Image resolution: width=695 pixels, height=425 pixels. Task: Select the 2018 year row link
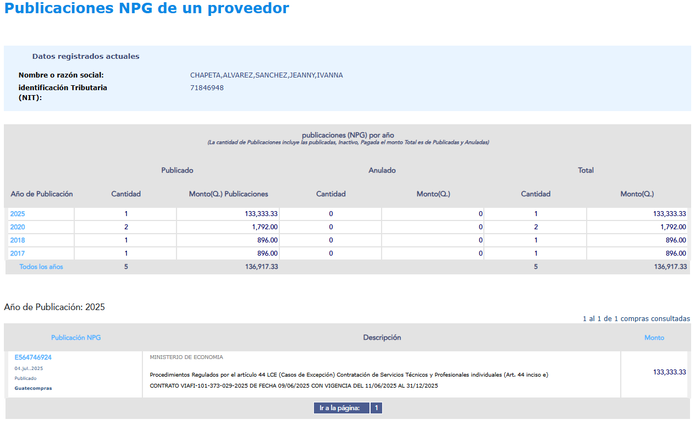(x=18, y=240)
